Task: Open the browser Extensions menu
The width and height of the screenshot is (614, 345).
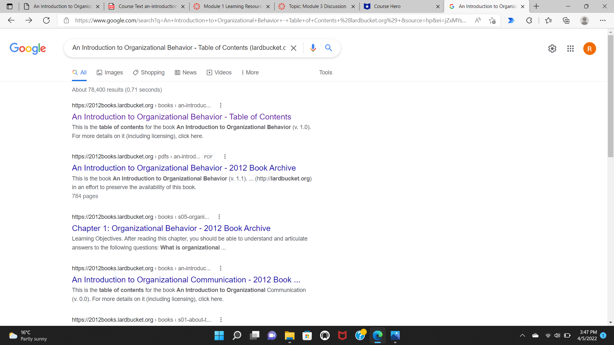Action: coord(529,20)
